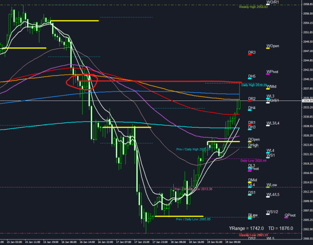
Task: Click the WL4/L5 level label
Action: (x=273, y=194)
